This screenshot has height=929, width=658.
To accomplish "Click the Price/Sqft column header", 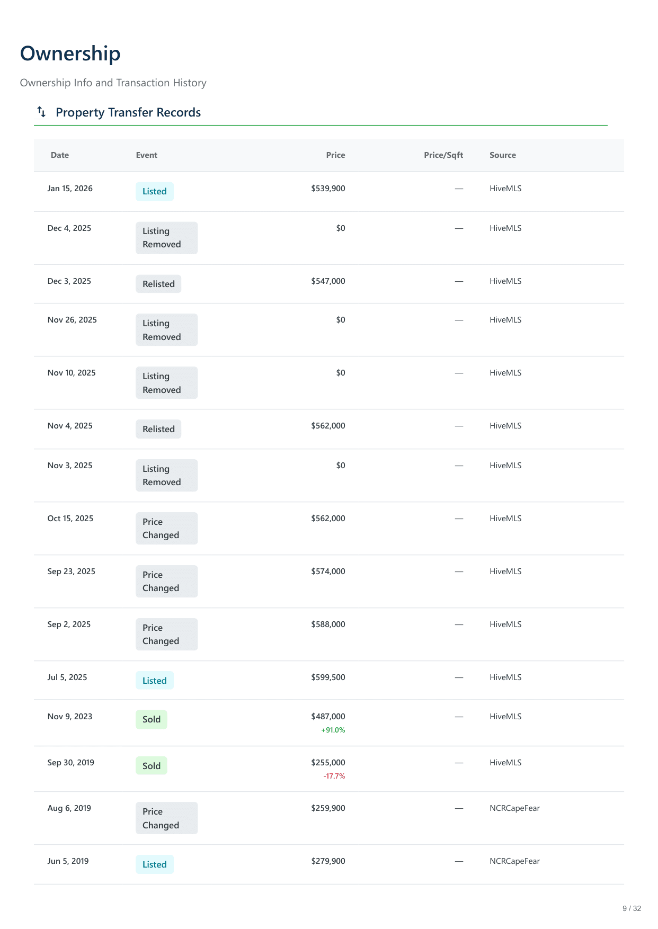I will [x=443, y=155].
